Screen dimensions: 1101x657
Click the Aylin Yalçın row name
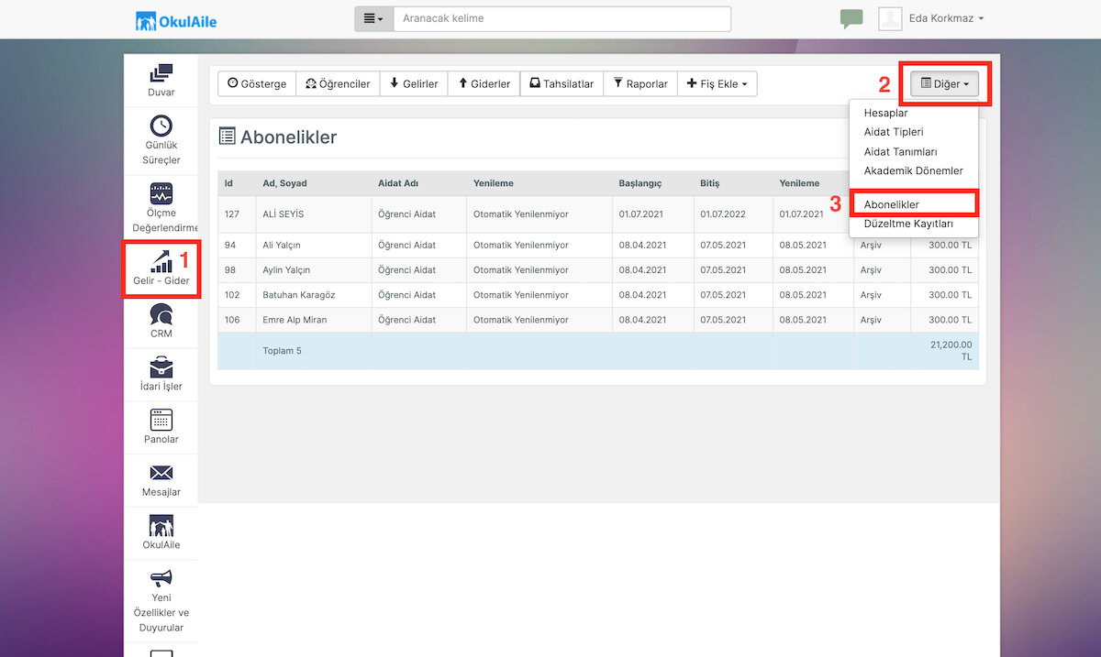click(x=286, y=270)
